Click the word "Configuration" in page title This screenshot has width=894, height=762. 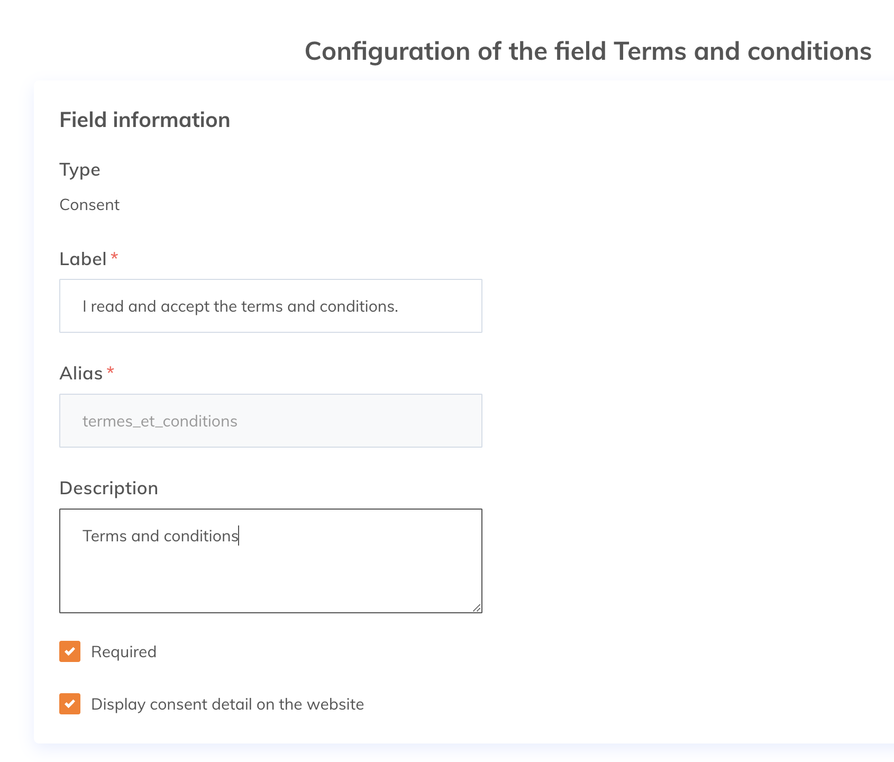pyautogui.click(x=387, y=51)
